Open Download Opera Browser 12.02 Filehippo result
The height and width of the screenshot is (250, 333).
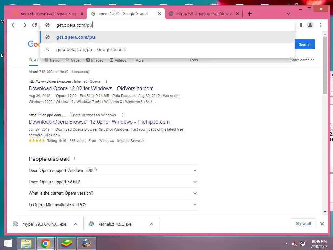(99, 122)
